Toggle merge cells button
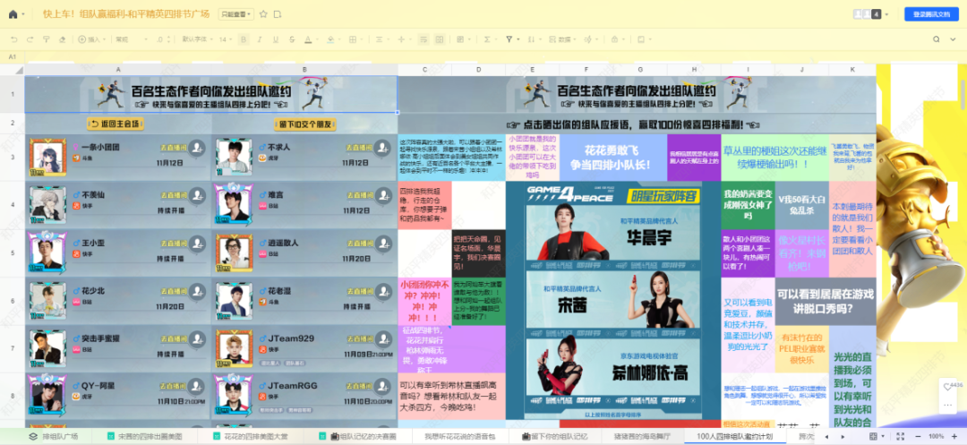Image resolution: width=967 pixels, height=445 pixels. click(439, 39)
